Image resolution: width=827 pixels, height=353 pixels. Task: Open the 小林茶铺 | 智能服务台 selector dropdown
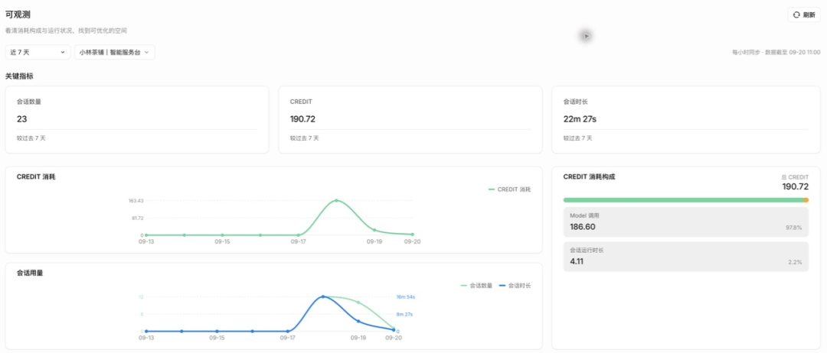tap(114, 52)
